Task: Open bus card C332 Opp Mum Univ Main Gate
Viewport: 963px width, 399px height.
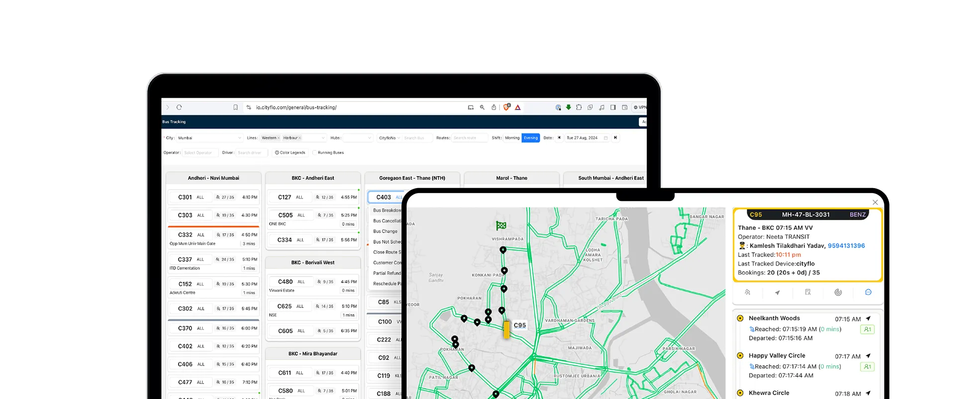Action: point(213,238)
